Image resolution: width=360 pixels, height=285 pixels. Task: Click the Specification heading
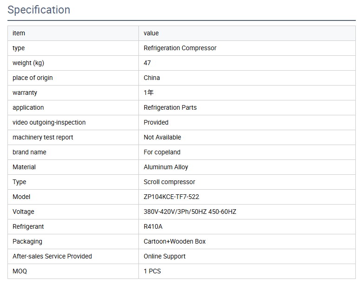click(x=39, y=10)
